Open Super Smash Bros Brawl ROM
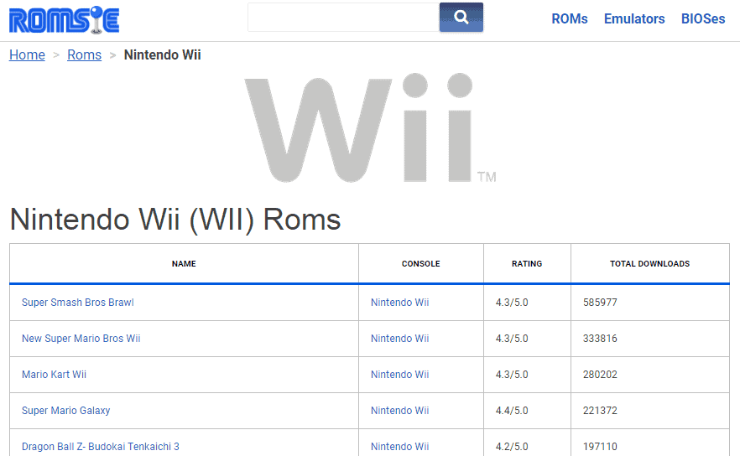The image size is (740, 456). (78, 303)
